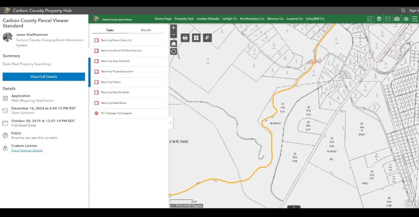
Task: Select the Parcel by Owner task
Action: [110, 82]
